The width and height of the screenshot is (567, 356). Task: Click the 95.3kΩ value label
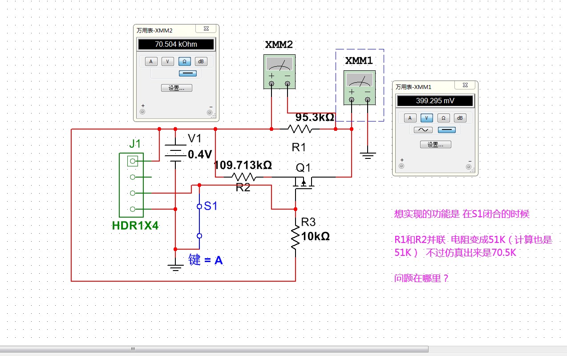(315, 117)
